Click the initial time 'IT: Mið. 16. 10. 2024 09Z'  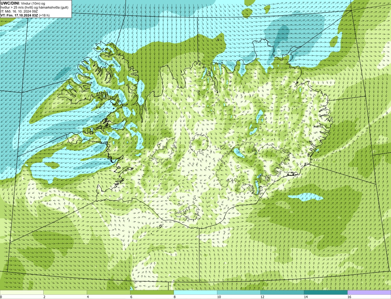tap(19, 11)
